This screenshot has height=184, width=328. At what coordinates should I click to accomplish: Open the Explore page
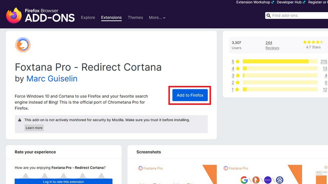coord(88,17)
